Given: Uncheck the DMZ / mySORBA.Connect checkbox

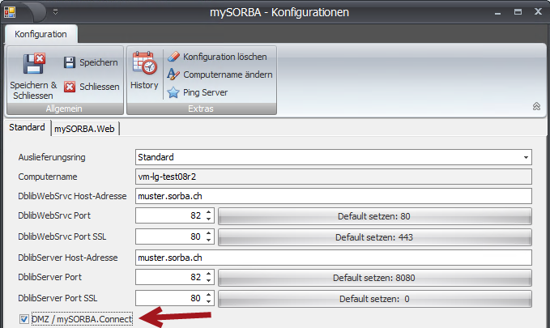Looking at the screenshot, I should click(x=23, y=319).
